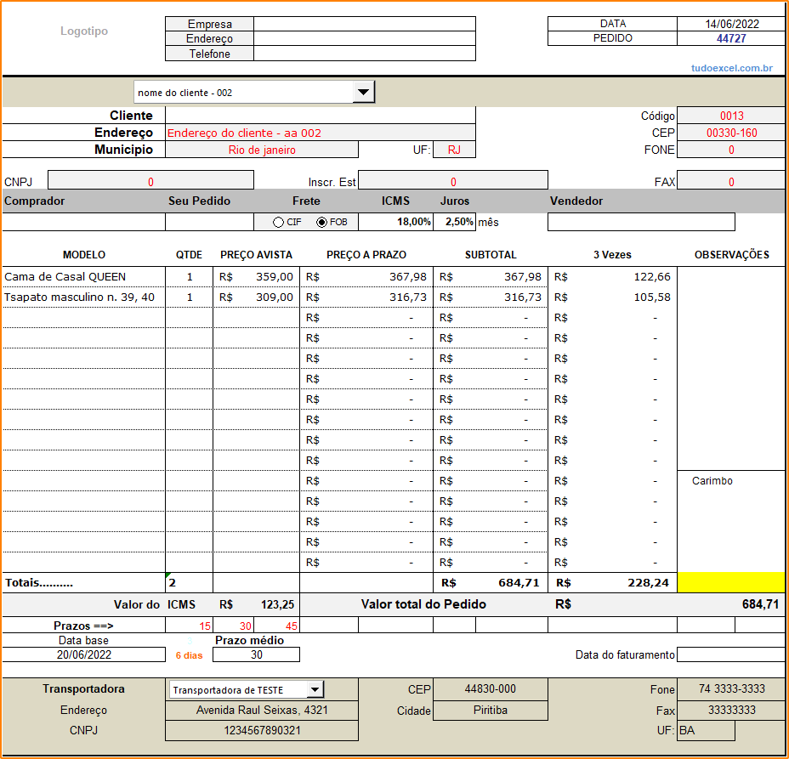Select the ICMS 18,00% rate cell
This screenshot has width=789, height=759.
point(396,222)
